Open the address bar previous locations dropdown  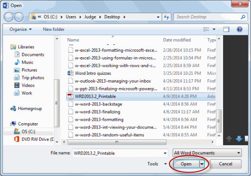(158, 17)
